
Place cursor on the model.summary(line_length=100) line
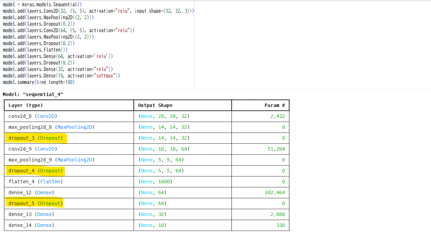(x=39, y=82)
